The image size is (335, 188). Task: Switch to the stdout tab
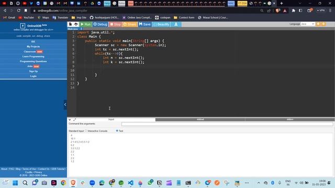(200, 120)
